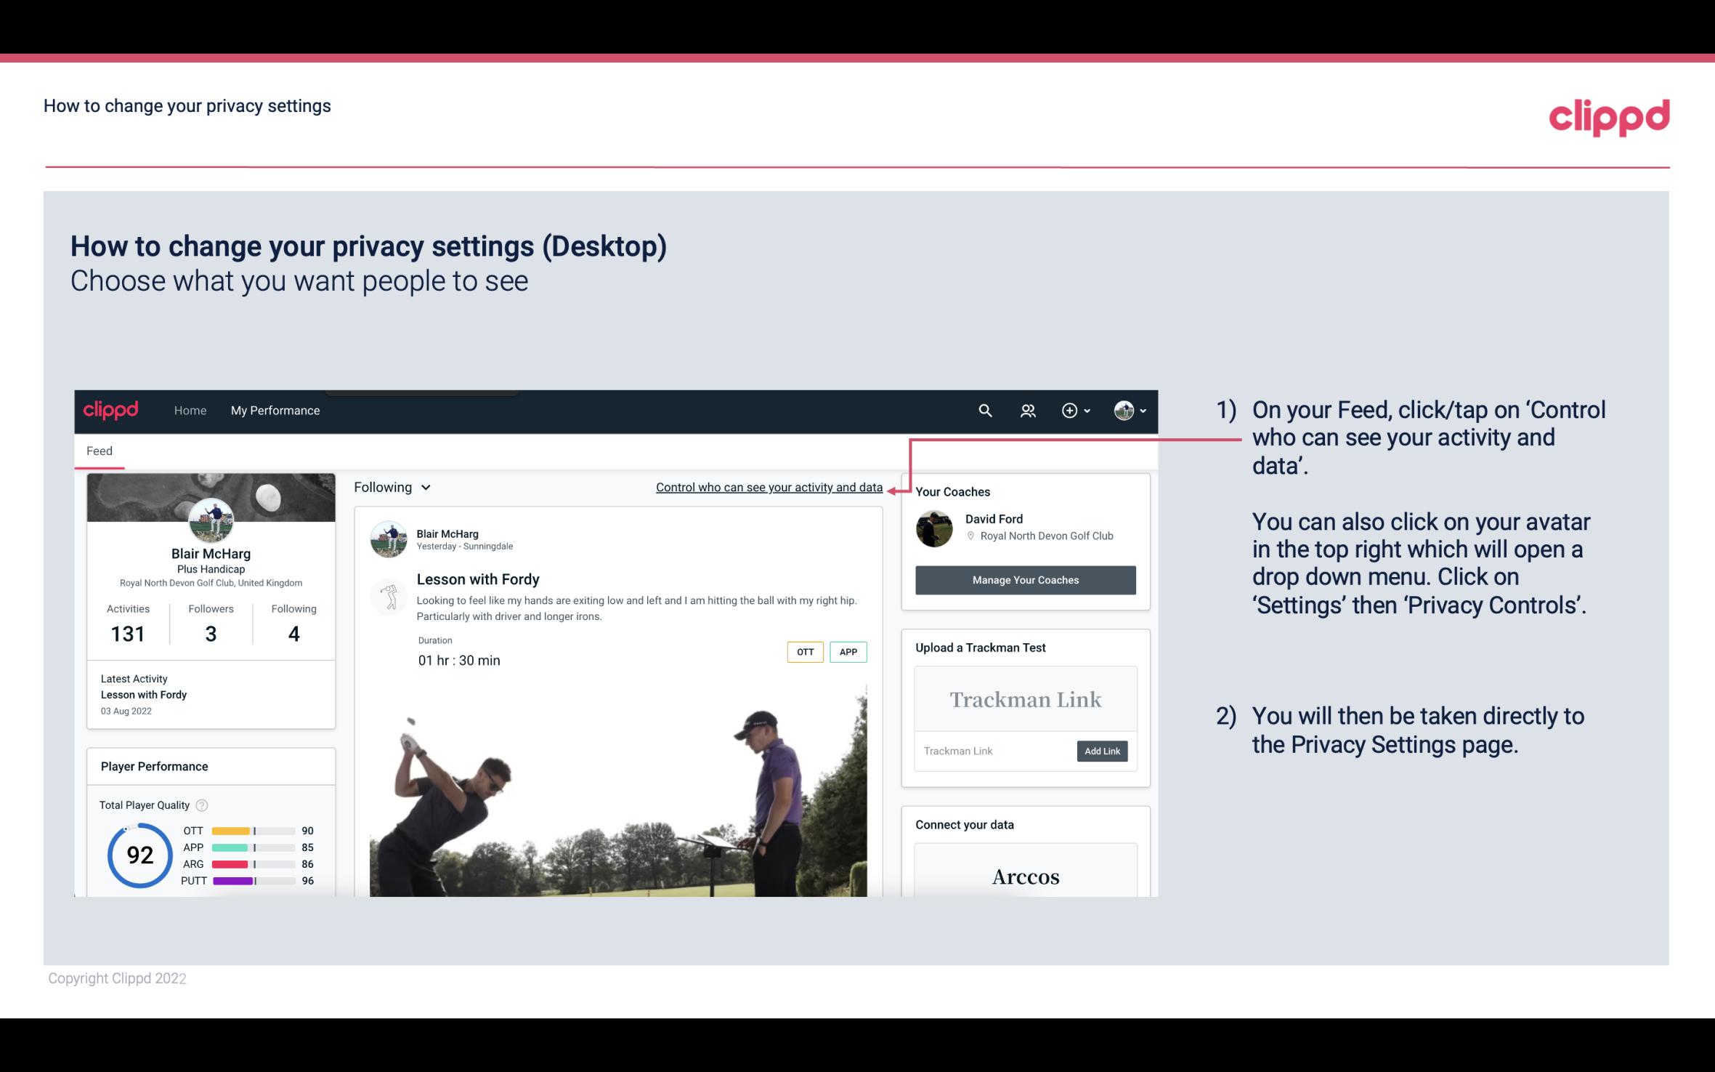Select the My Performance tab
1715x1072 pixels.
(274, 410)
